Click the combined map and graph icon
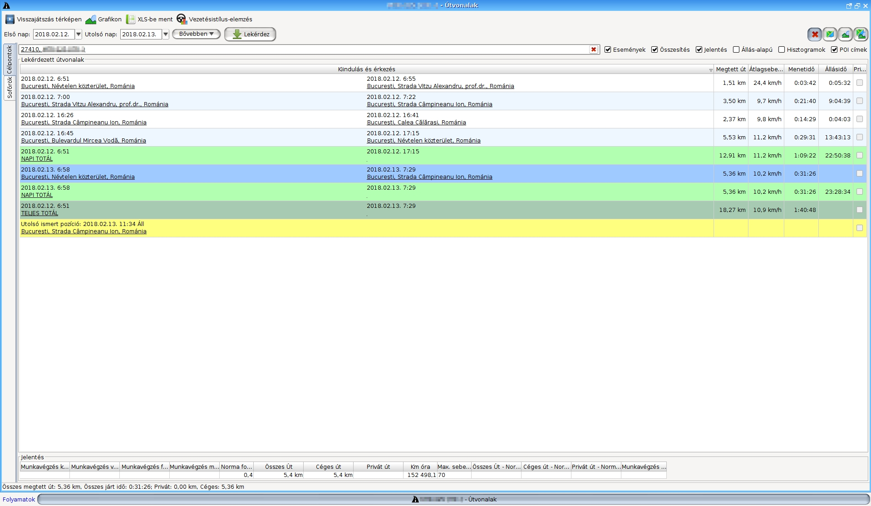 pos(861,34)
